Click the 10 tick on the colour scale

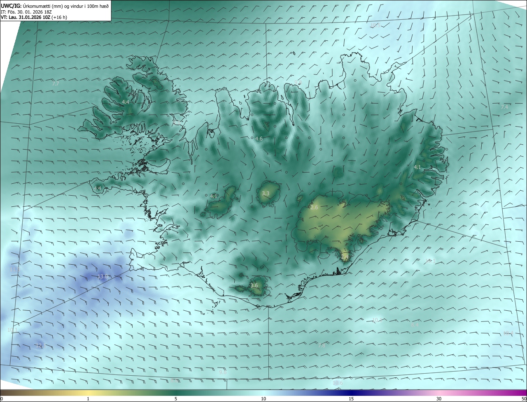pyautogui.click(x=263, y=399)
